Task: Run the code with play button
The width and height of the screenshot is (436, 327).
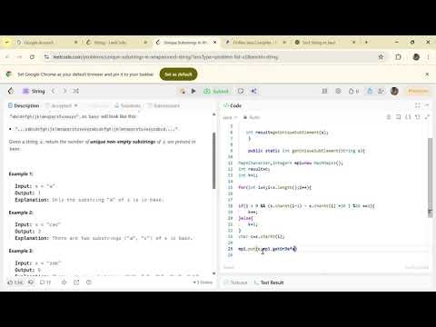Action: coord(193,91)
